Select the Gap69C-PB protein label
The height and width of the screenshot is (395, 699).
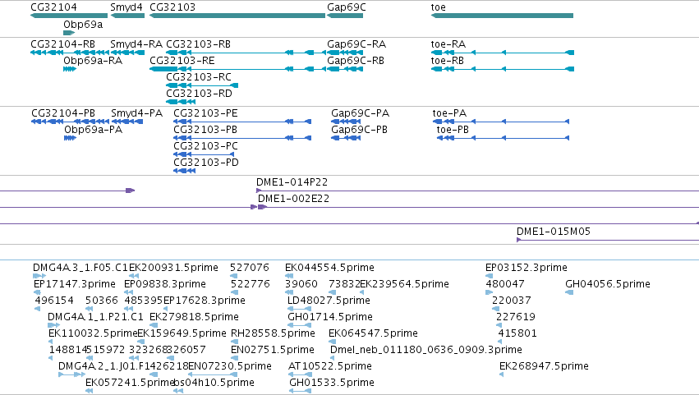click(359, 130)
